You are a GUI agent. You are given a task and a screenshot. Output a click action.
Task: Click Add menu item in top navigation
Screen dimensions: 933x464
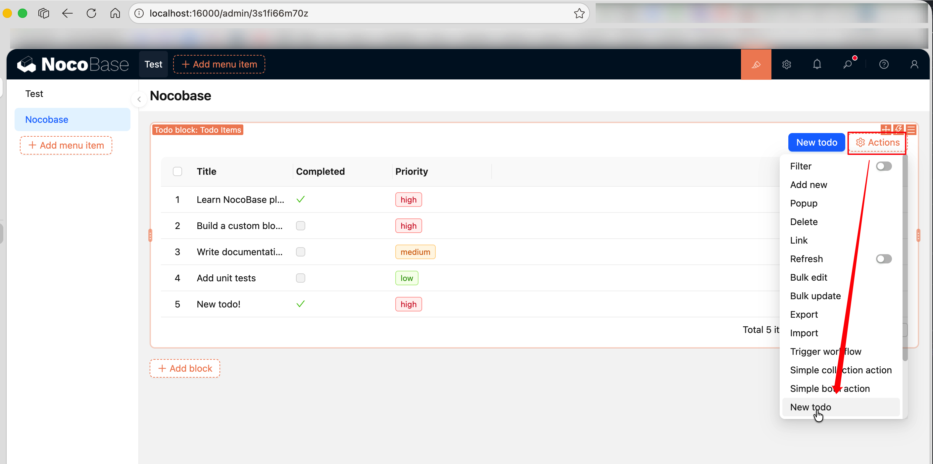click(219, 65)
